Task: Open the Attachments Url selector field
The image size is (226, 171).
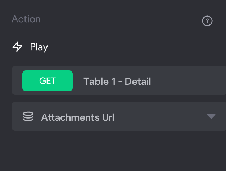Action: click(x=119, y=116)
